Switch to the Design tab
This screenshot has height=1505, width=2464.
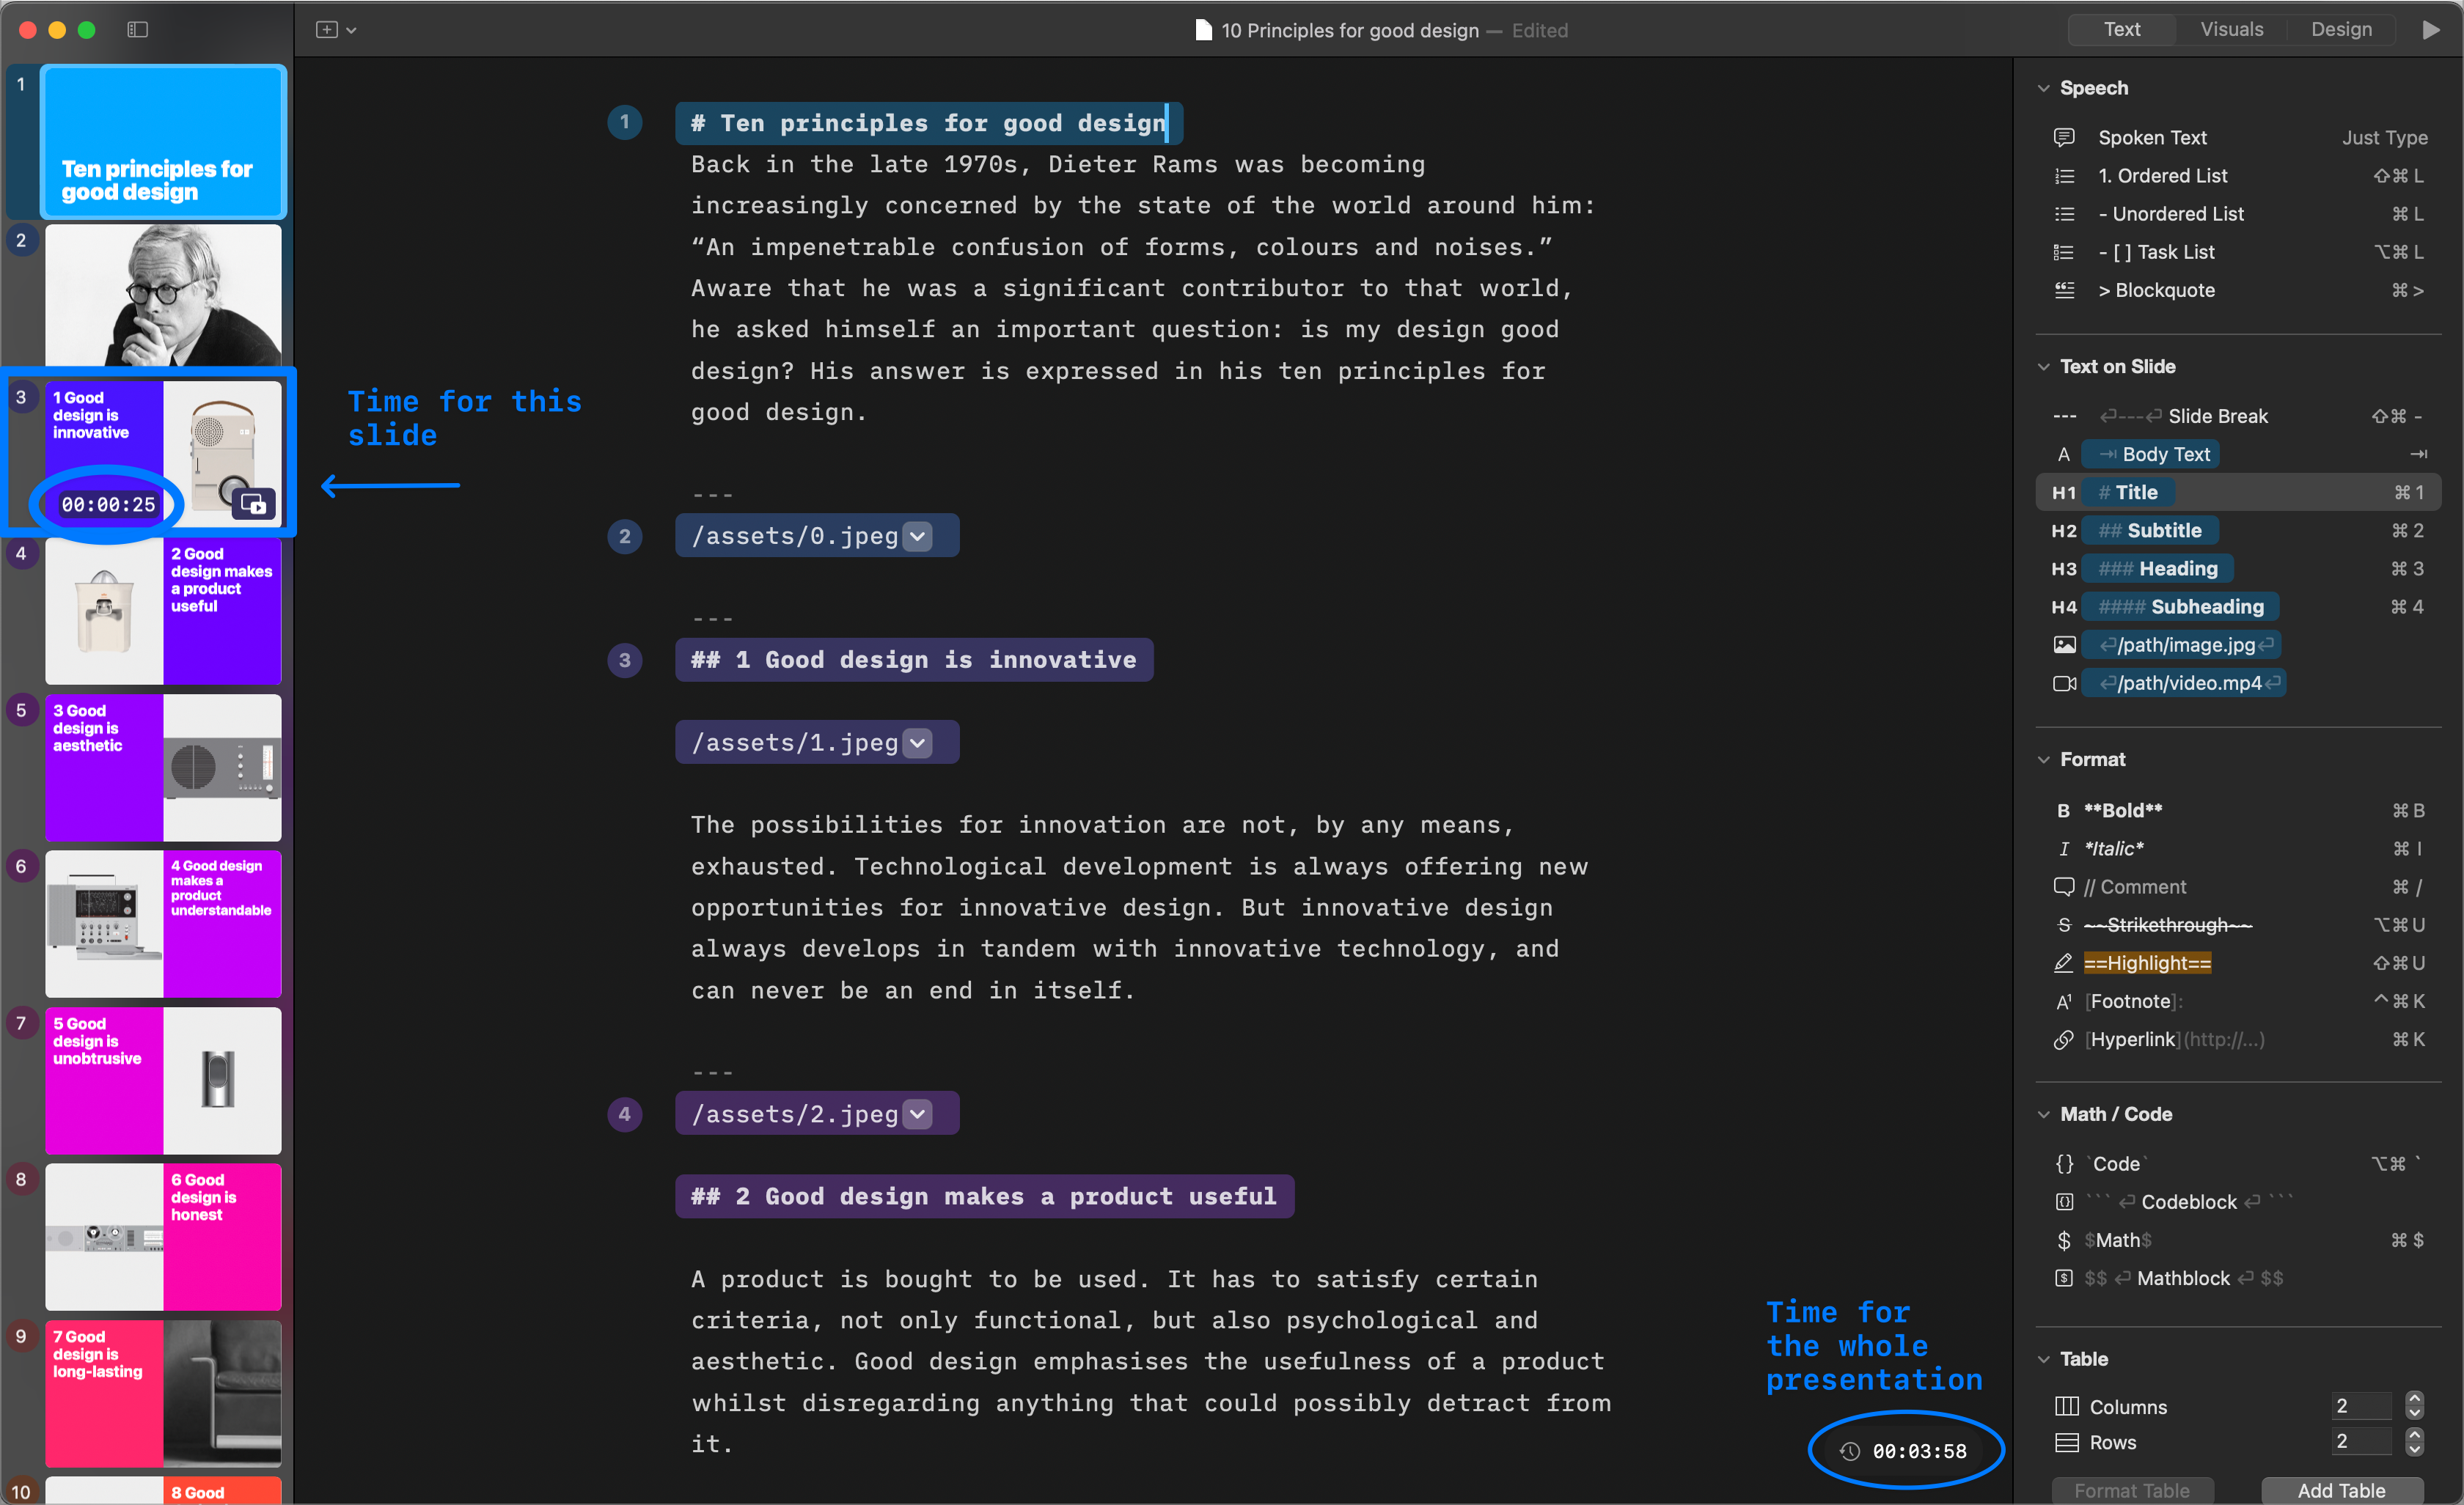pos(2341,30)
